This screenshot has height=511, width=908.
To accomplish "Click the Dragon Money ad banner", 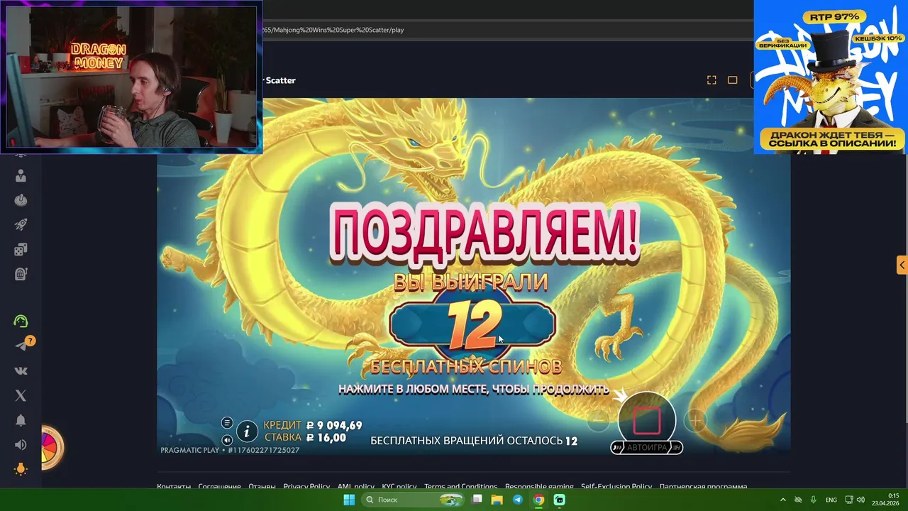I will point(830,77).
